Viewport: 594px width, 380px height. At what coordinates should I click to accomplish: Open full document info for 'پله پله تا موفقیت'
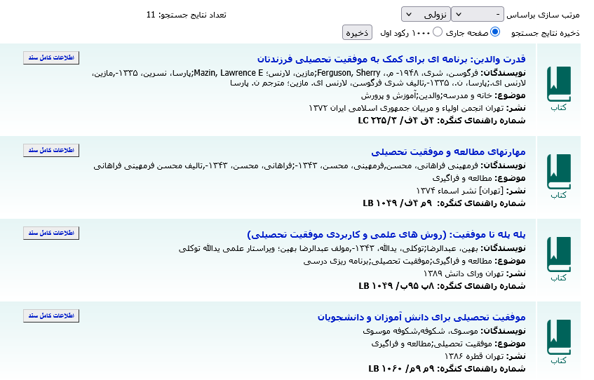point(51,233)
